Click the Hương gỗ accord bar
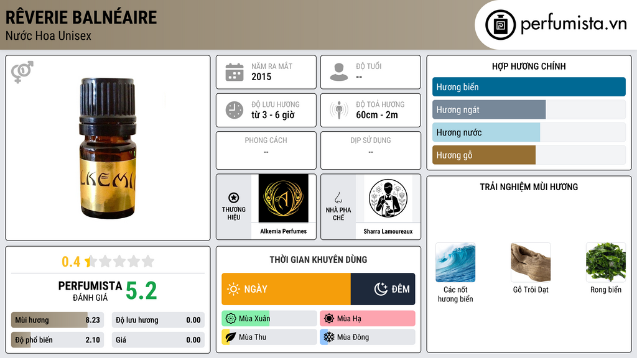The image size is (637, 358). pyautogui.click(x=529, y=155)
